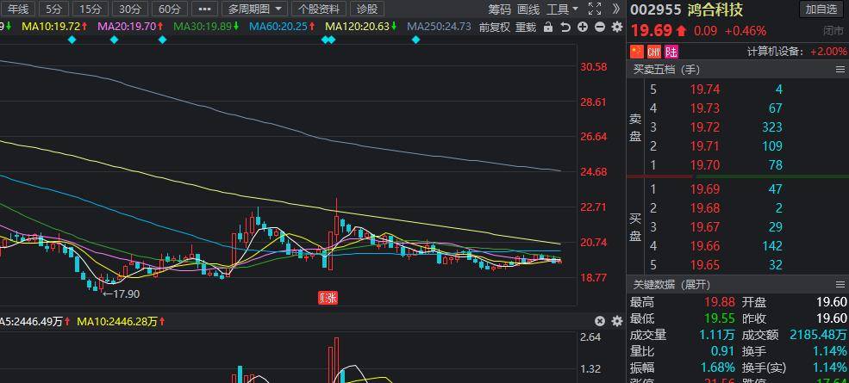Click the double-chevron collapse icon
The height and width of the screenshot is (383, 849).
(616, 9)
